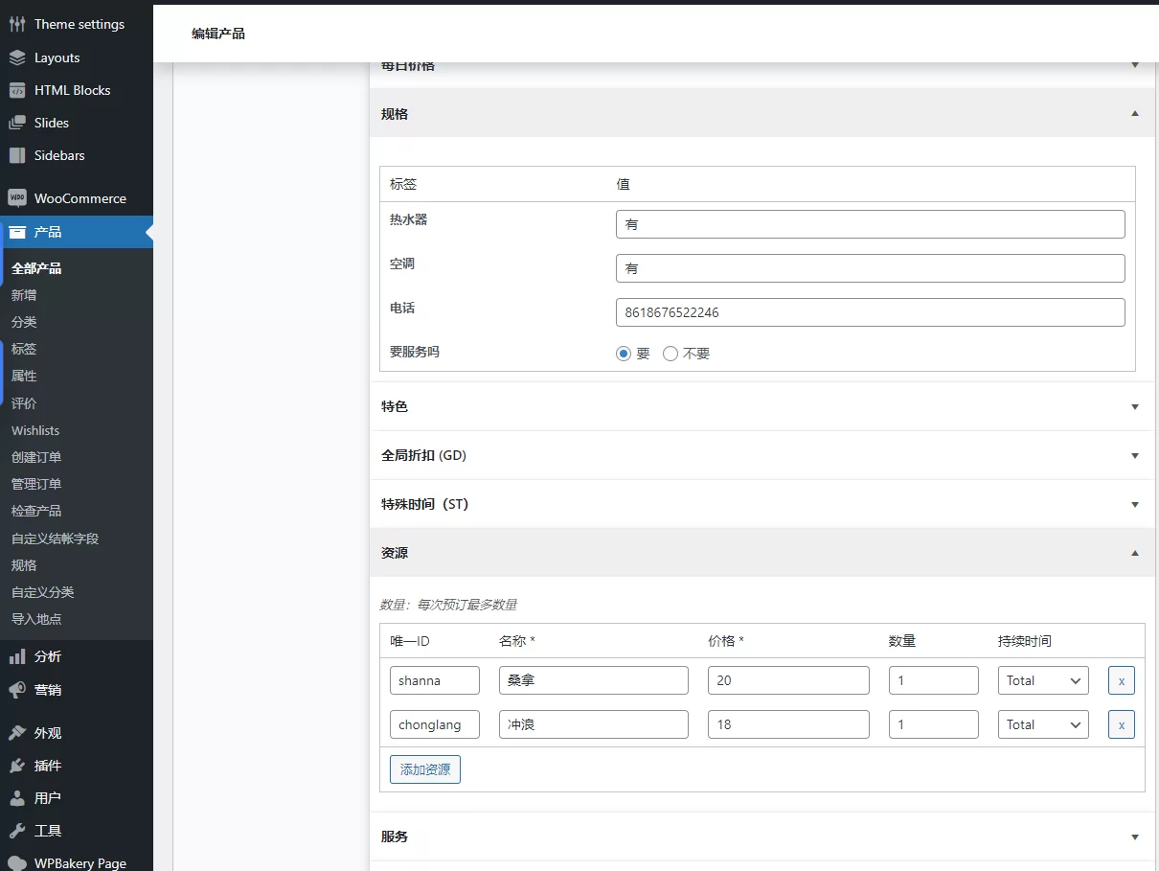Click the 工具 wrench icon
Screen dimensions: 1159x871
click(17, 830)
